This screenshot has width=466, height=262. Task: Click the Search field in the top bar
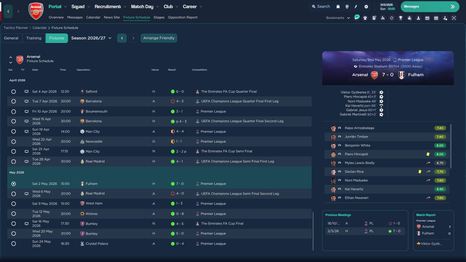pos(320,7)
